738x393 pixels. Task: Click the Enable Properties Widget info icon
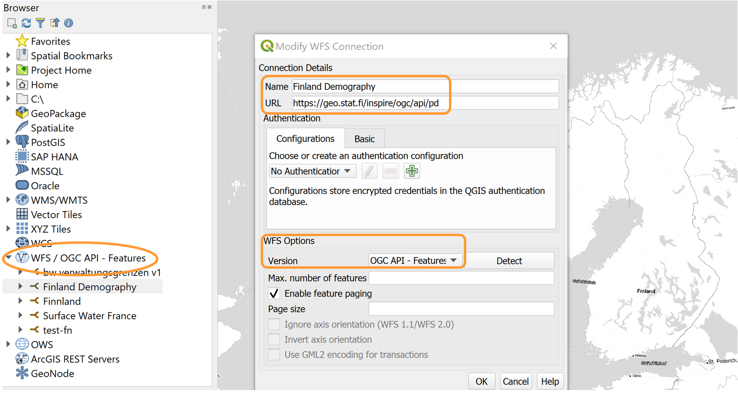(x=69, y=23)
